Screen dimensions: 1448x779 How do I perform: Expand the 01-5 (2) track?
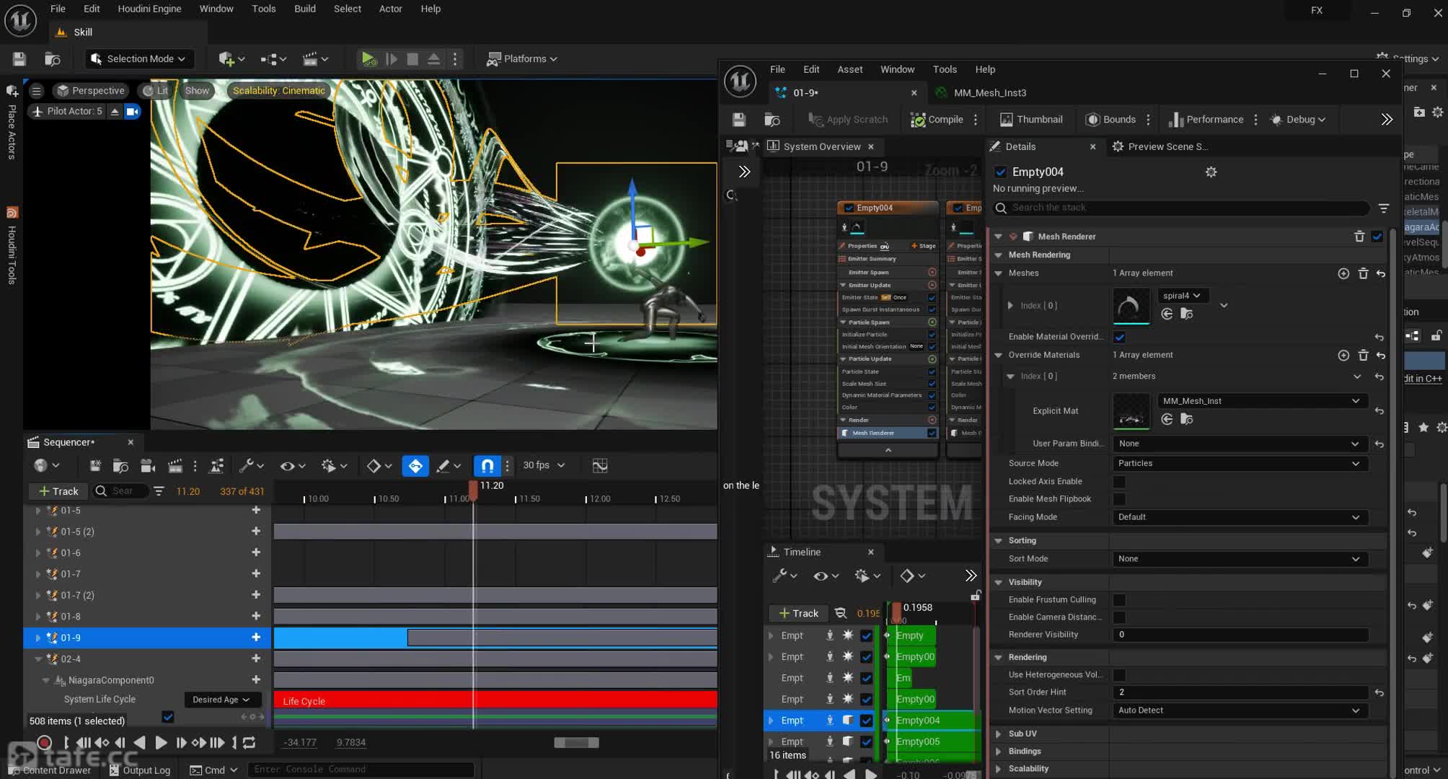[x=37, y=532]
